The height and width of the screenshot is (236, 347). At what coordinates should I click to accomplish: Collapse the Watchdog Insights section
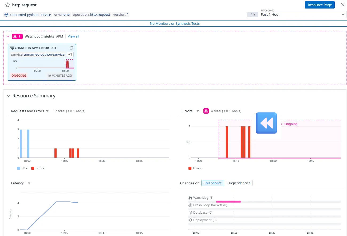click(7, 36)
